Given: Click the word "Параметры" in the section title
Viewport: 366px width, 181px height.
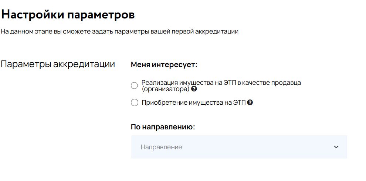Looking at the screenshot, I should coord(26,65).
